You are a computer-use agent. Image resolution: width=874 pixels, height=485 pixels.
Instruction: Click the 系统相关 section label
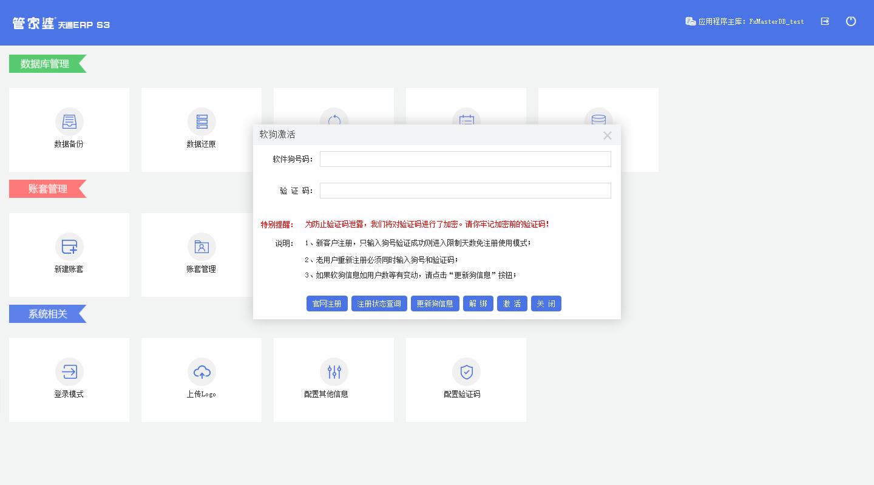[x=47, y=314]
